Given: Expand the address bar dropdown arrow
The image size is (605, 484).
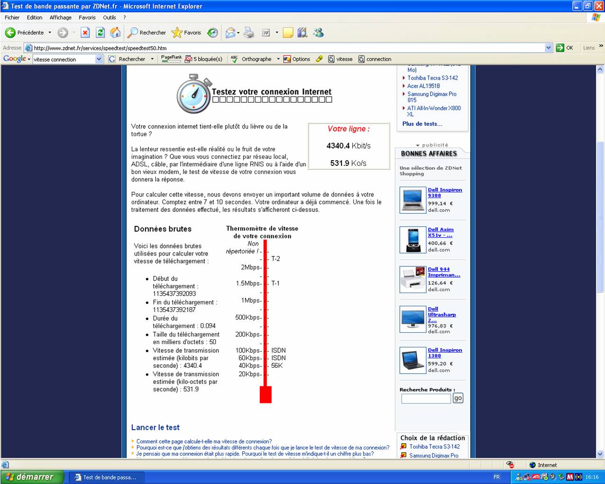Looking at the screenshot, I should (x=549, y=48).
